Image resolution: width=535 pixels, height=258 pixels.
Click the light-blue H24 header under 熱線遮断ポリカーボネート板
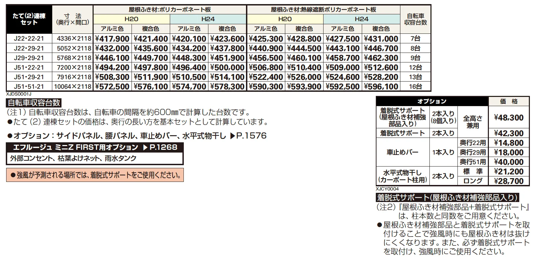pos(361,19)
